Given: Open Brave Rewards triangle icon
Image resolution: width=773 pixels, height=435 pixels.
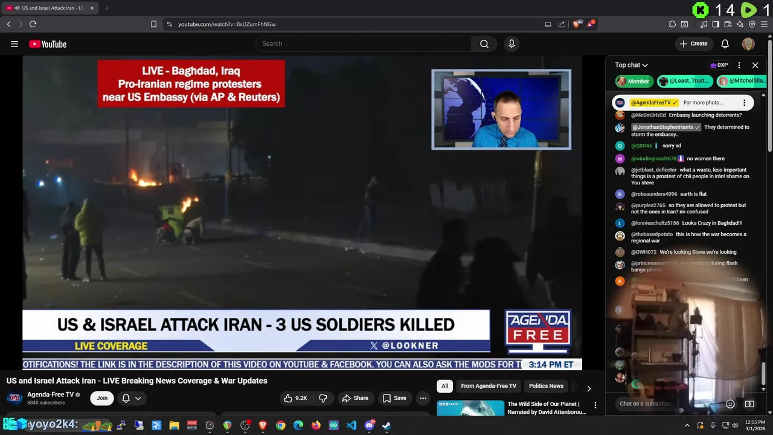Looking at the screenshot, I should (x=591, y=24).
